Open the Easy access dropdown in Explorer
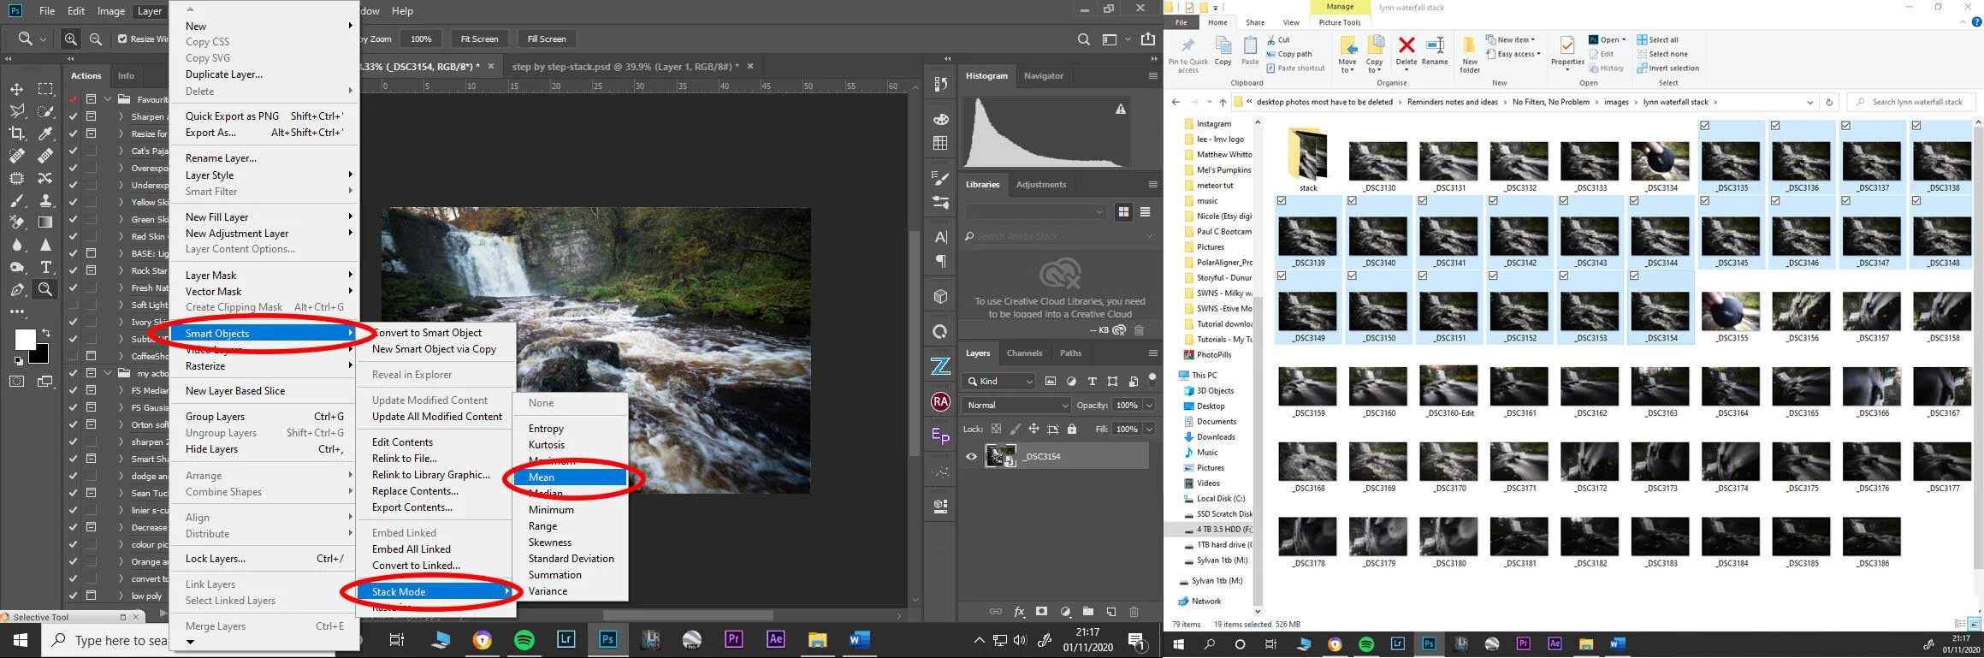Viewport: 1984px width, 658px height. tap(1513, 54)
